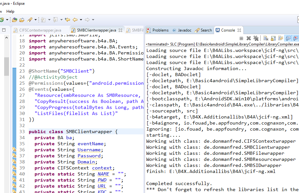Screen dimensions: 299x193
Task: Open the Search toolbar dropdown arrow
Action: 35,20
